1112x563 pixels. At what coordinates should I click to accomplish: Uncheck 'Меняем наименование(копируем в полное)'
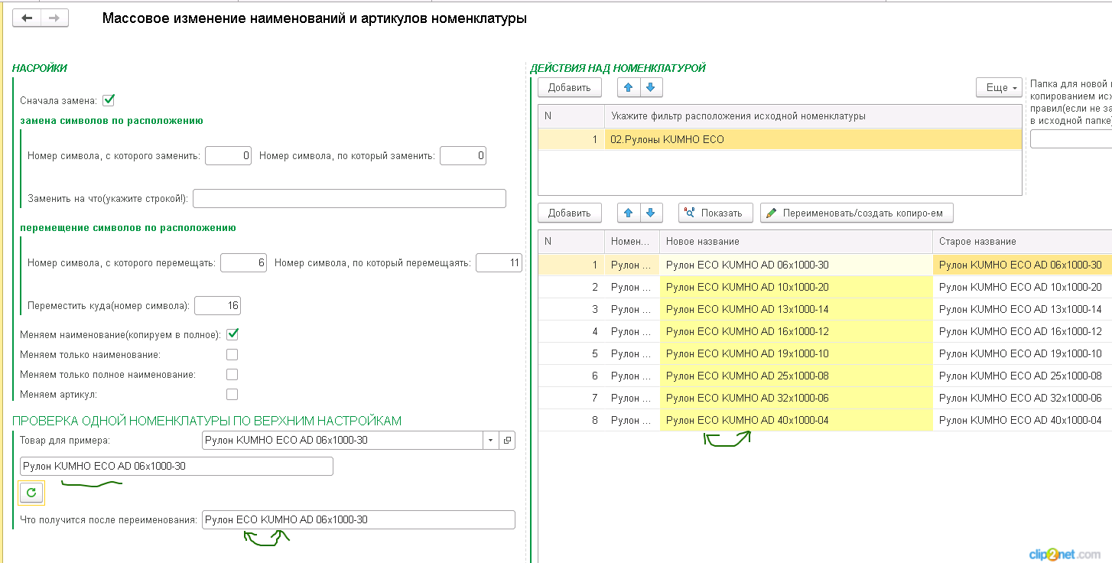click(x=232, y=334)
